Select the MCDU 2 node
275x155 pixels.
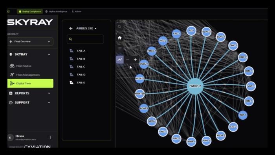[140, 78]
